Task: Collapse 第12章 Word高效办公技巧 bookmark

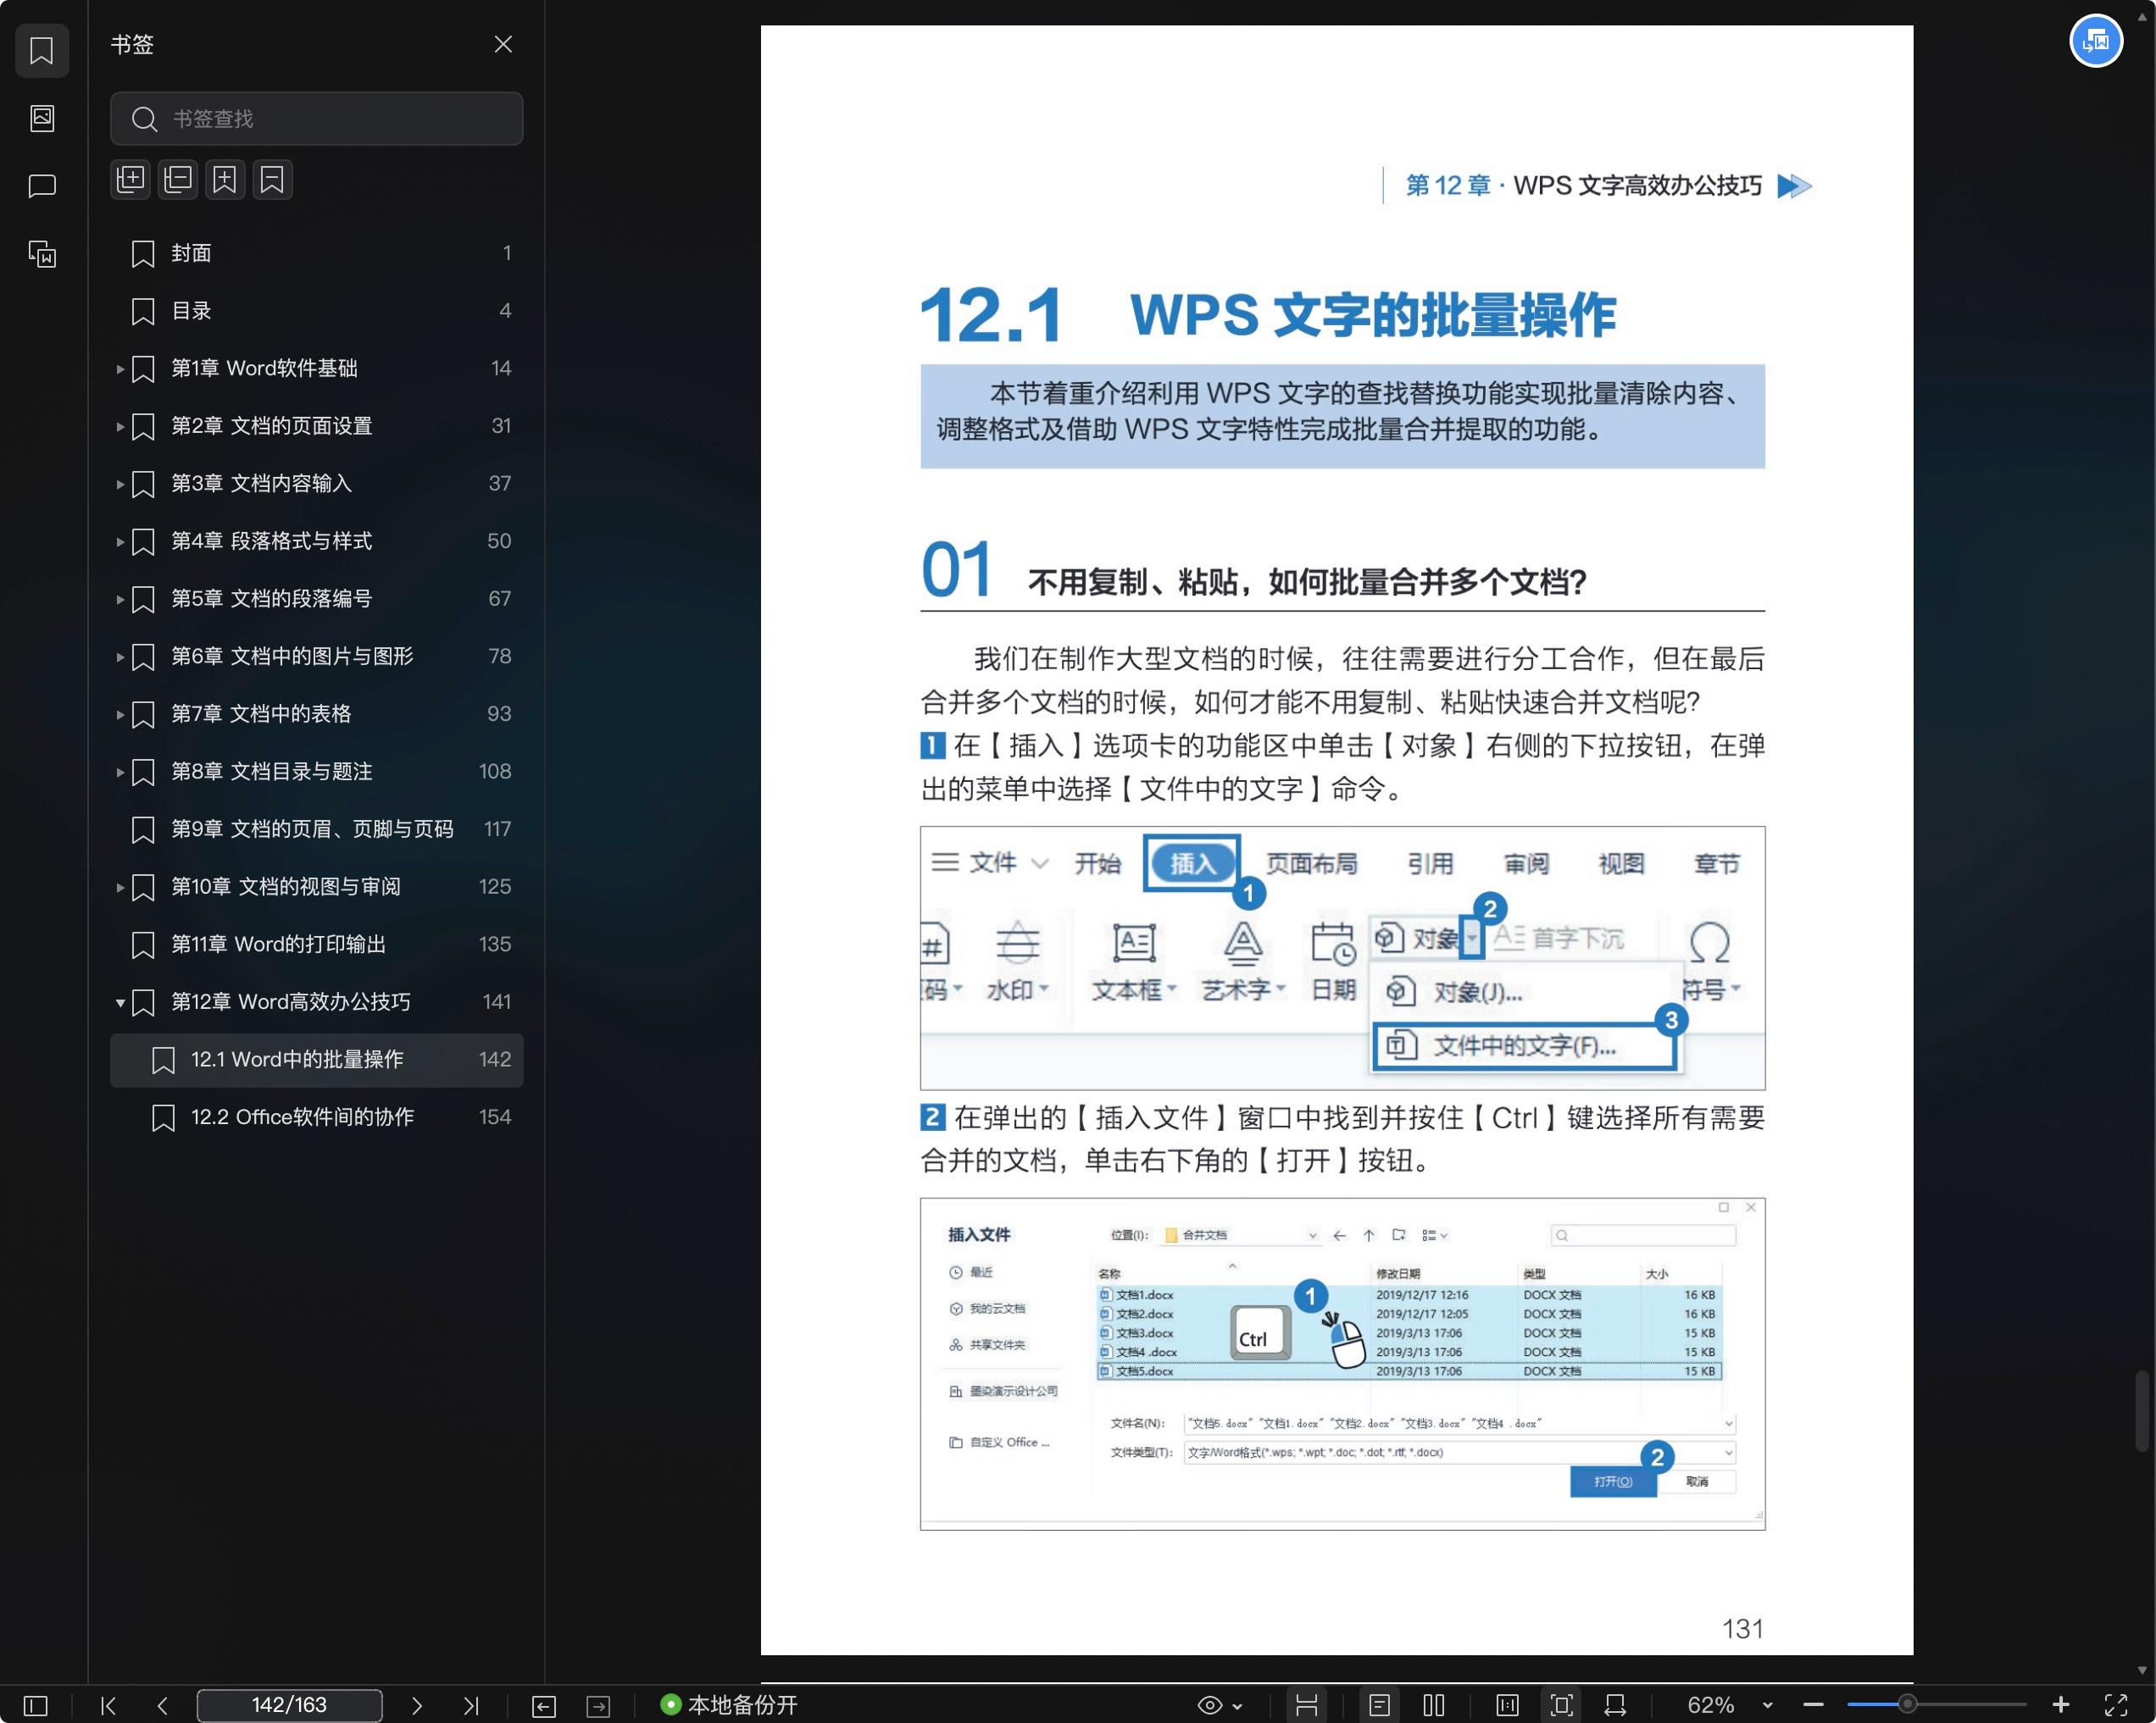Action: pyautogui.click(x=120, y=1002)
